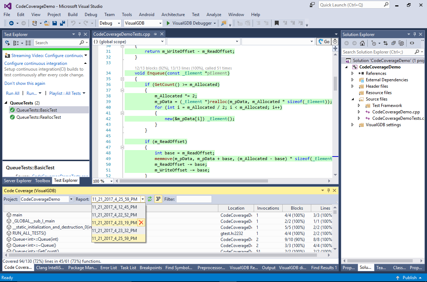Start VisualGDB Debugger with green play
The image size is (427, 282).
pyautogui.click(x=168, y=23)
